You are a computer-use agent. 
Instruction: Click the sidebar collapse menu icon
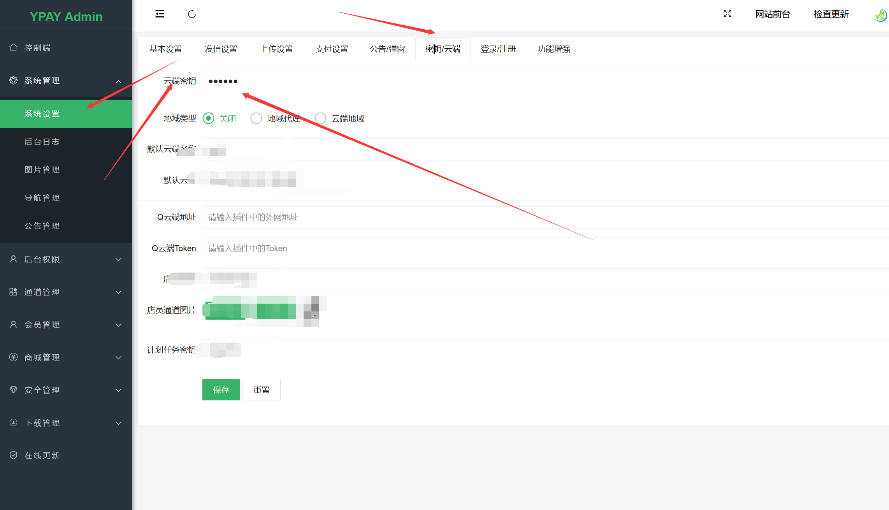pos(160,14)
